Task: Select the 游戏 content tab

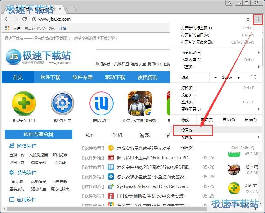Action: (x=145, y=135)
